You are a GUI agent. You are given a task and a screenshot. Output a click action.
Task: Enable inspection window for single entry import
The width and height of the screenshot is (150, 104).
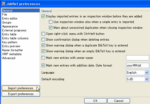pos(51,22)
